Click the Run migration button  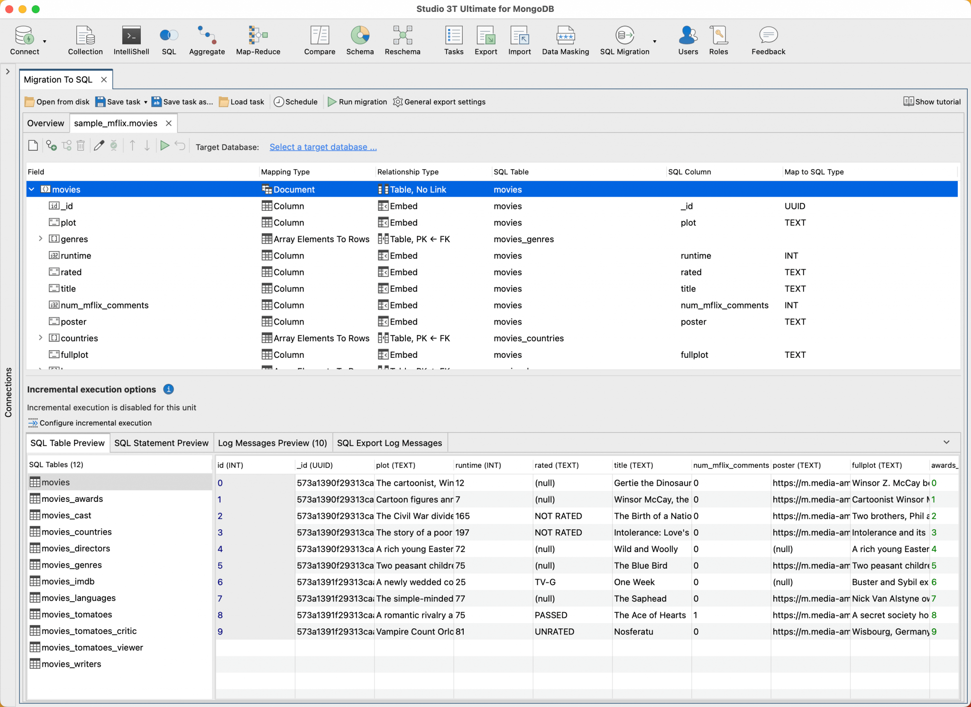point(357,102)
